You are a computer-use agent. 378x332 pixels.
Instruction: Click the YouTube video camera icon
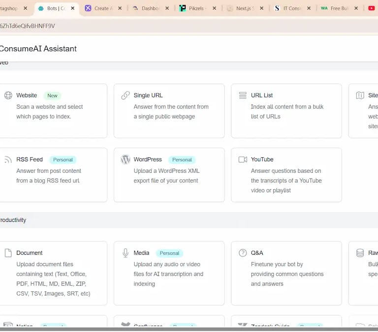(243, 159)
